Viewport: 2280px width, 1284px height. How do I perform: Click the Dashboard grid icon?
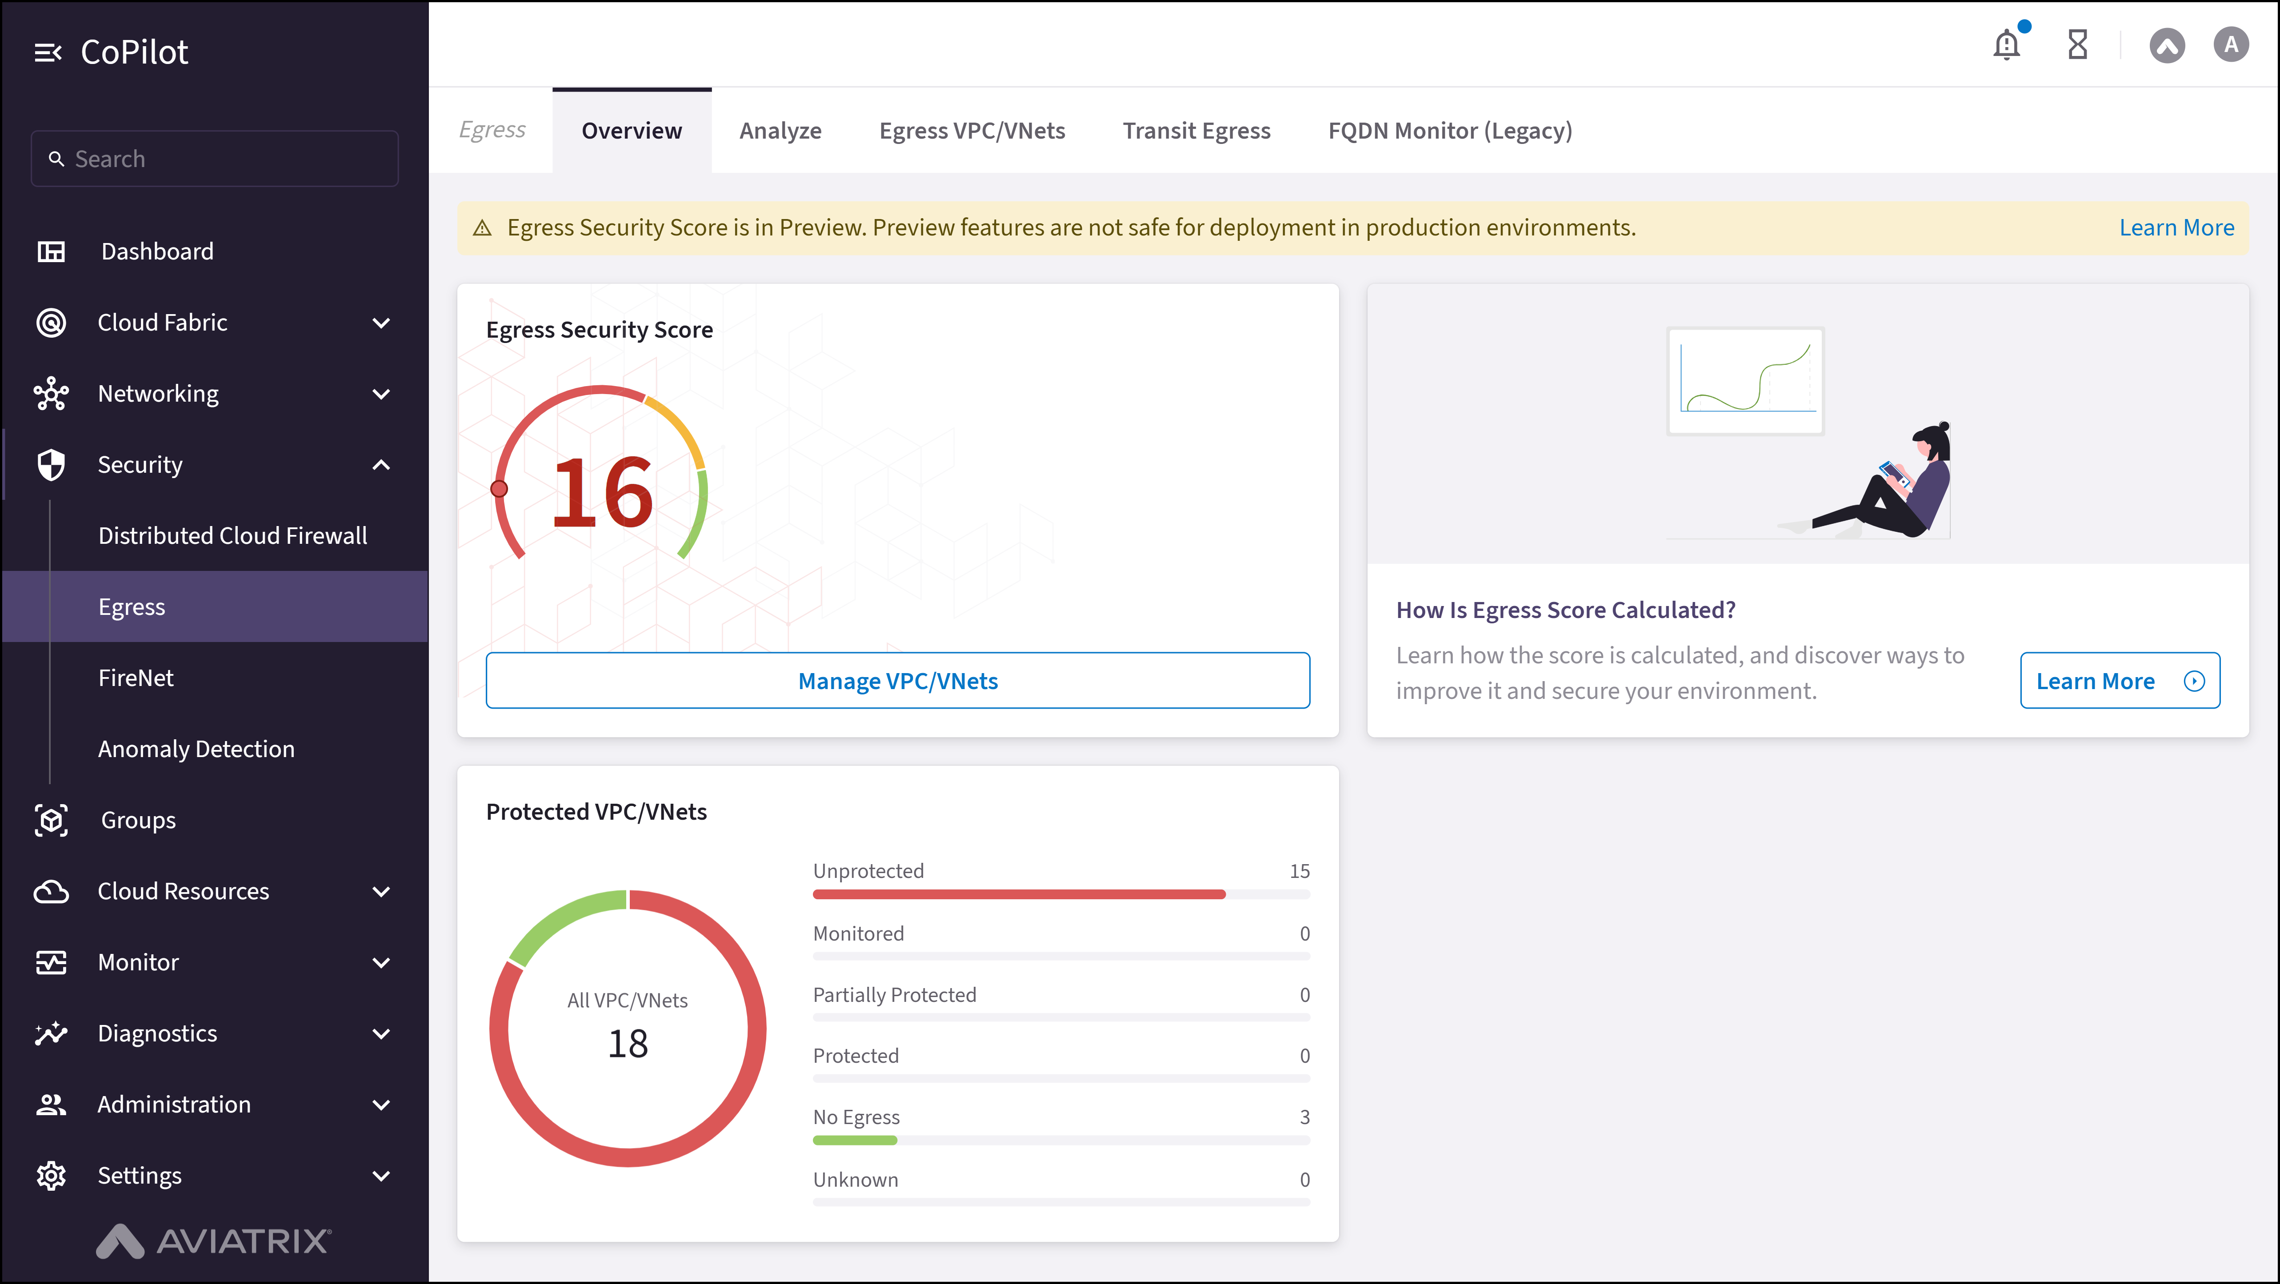(52, 251)
